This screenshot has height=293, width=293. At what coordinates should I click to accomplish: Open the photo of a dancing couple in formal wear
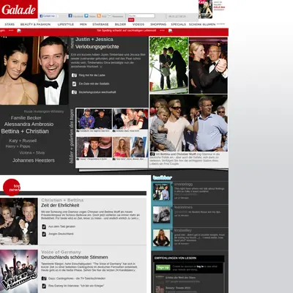click(208, 65)
